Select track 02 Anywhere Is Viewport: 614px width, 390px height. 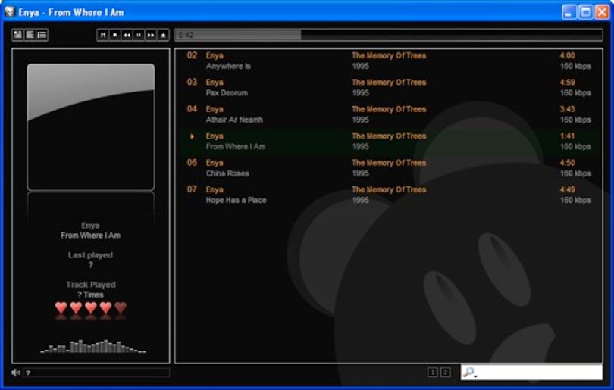(x=388, y=61)
